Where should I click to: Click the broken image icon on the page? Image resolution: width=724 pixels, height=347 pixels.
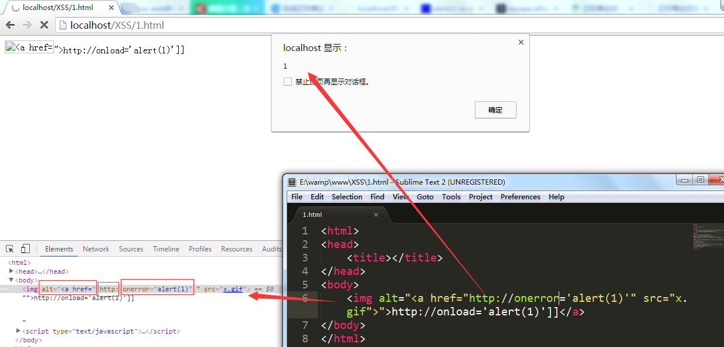point(9,47)
